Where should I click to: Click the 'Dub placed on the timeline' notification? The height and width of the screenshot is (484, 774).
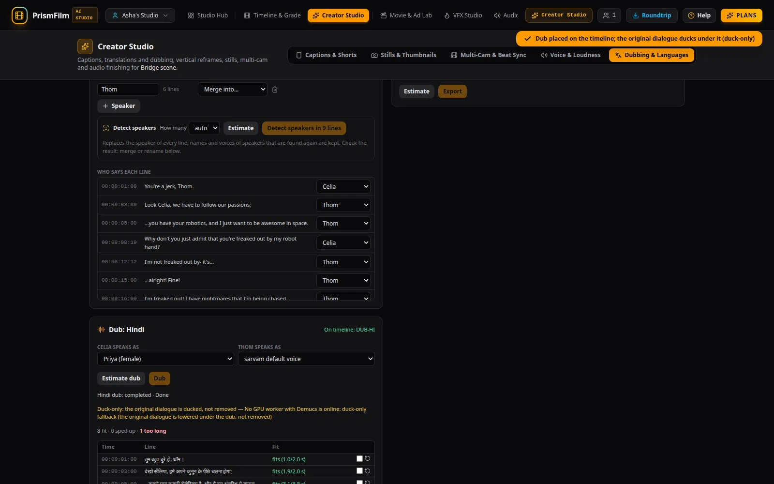click(639, 39)
